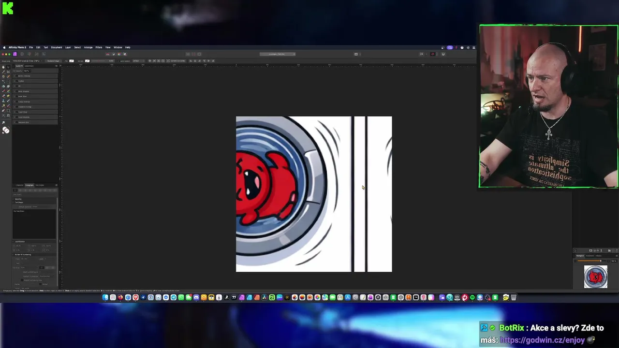The image size is (619, 348).
Task: Open Finder from the Dock
Action: click(x=105, y=297)
